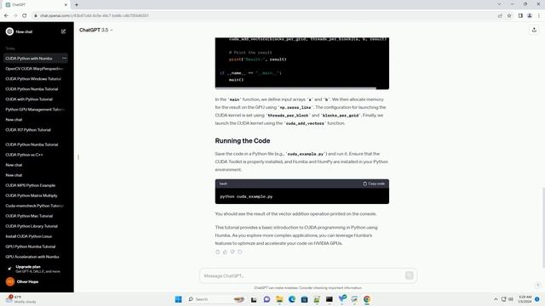Open the CUDA 117 Python Tutorial chat
The height and width of the screenshot is (306, 545).
coord(28,130)
